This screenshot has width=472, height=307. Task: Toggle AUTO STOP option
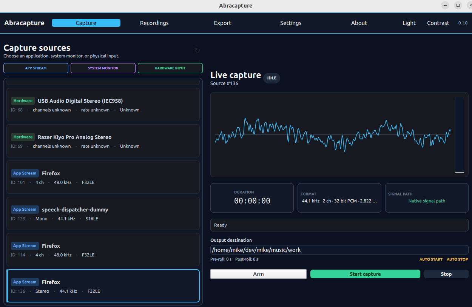click(457, 259)
